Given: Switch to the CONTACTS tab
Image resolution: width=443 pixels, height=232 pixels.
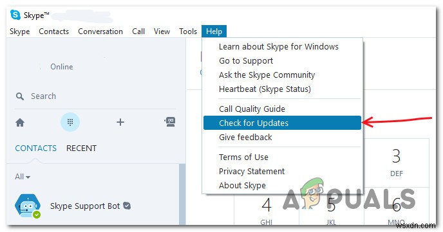Looking at the screenshot, I should pyautogui.click(x=35, y=148).
